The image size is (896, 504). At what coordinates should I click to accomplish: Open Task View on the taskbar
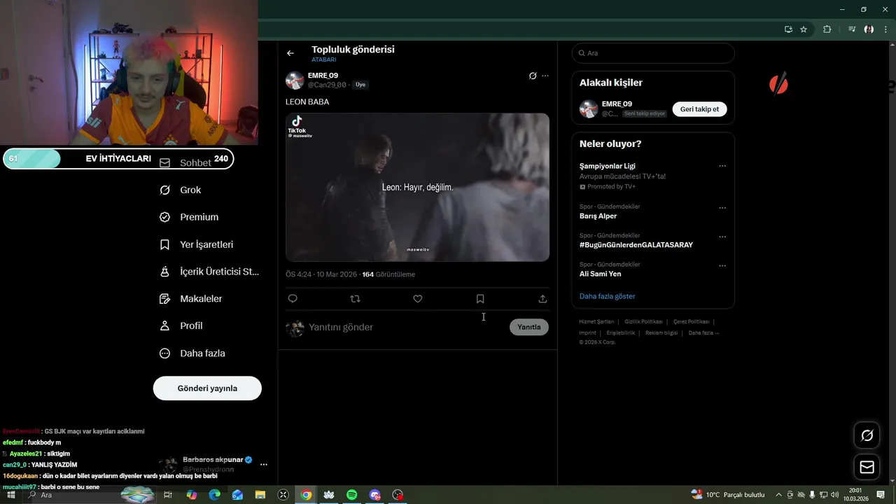tap(168, 495)
